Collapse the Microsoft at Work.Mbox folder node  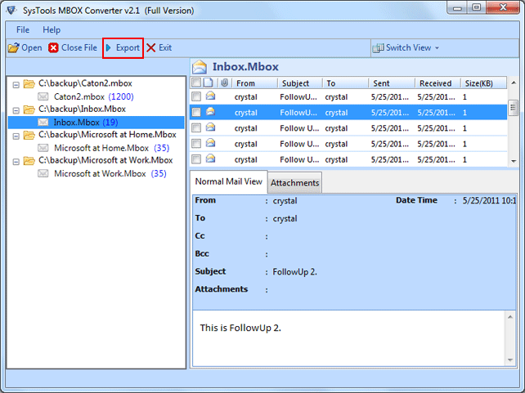(x=16, y=161)
